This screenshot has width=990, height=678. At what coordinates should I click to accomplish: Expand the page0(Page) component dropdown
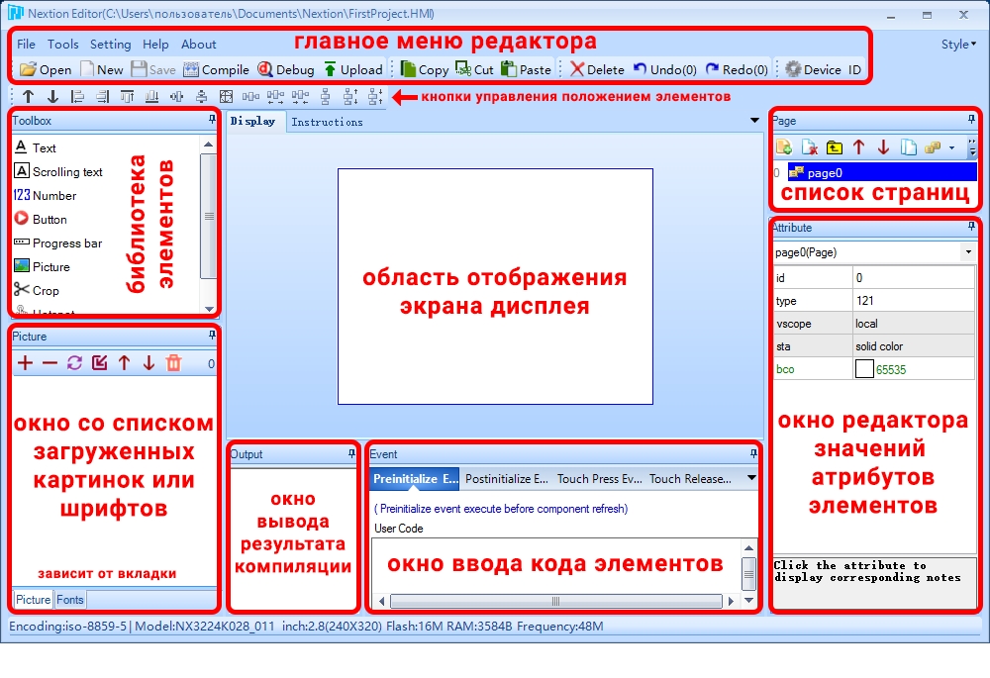[968, 251]
